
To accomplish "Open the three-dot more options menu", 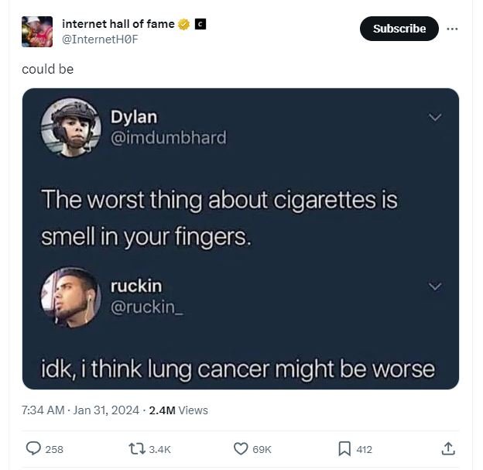I will (x=452, y=29).
